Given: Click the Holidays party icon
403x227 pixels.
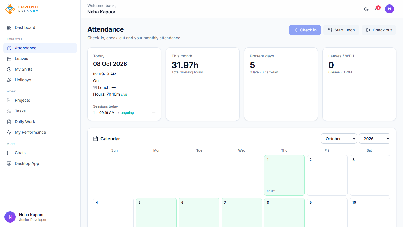Looking at the screenshot, I should coord(9,80).
